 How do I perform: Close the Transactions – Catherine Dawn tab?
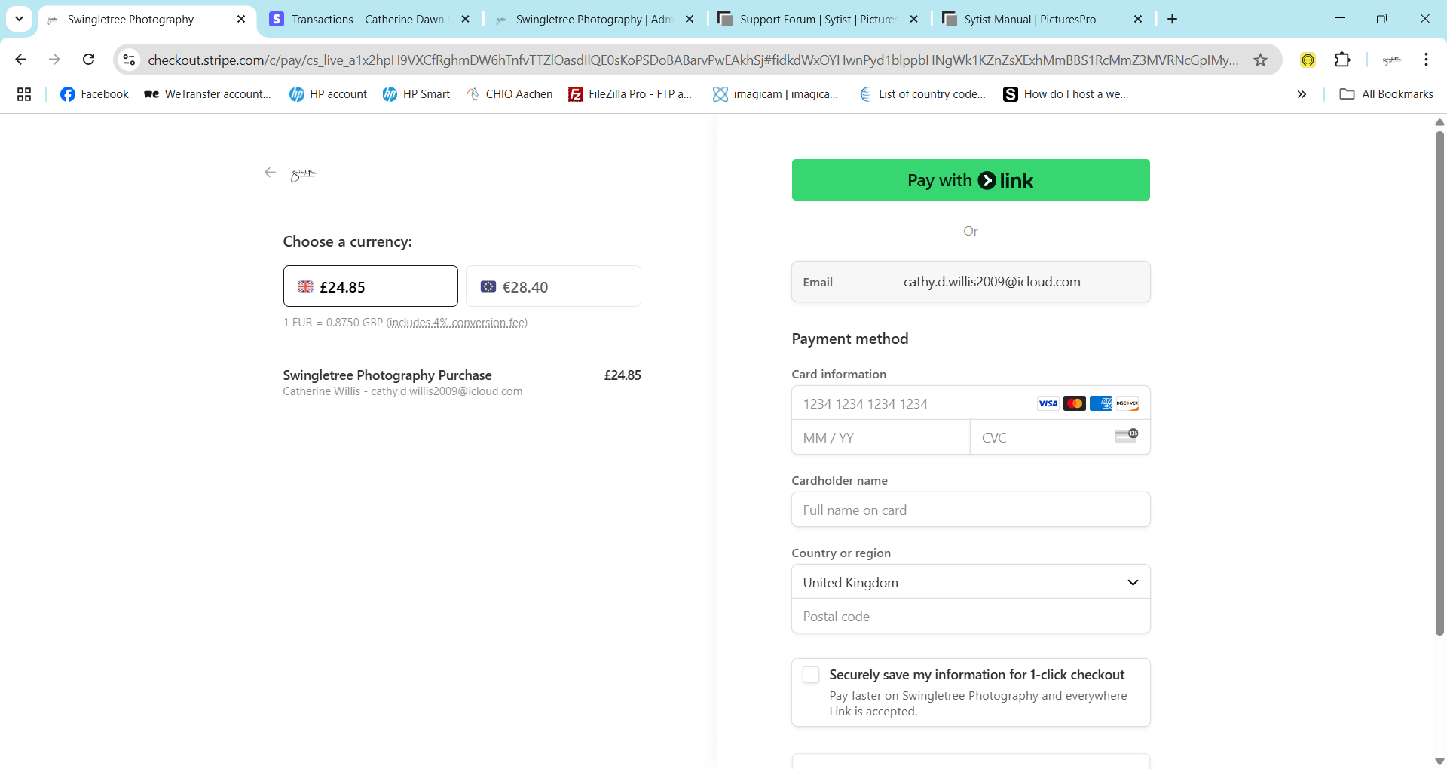(466, 19)
